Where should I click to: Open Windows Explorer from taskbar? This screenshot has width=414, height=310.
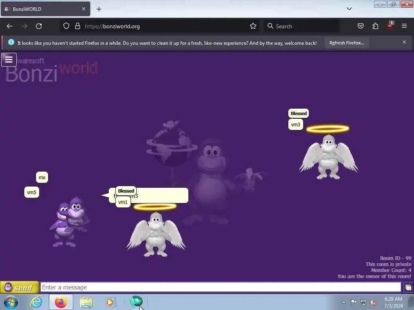86,302
